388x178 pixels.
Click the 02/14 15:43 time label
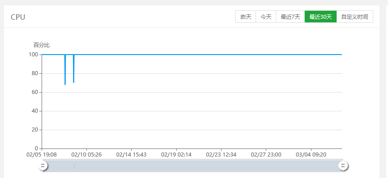click(132, 155)
